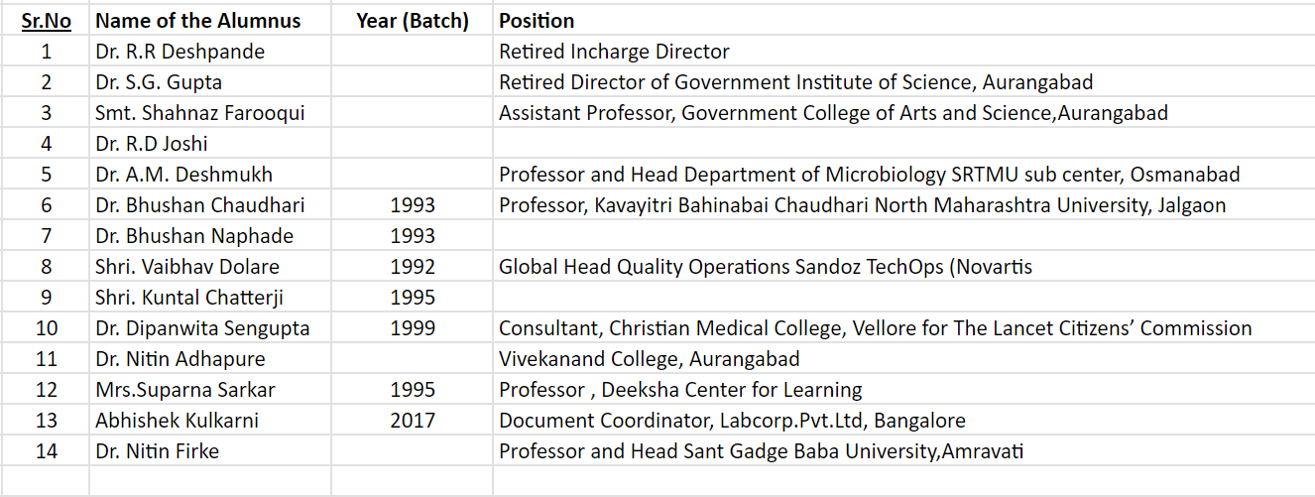Image resolution: width=1315 pixels, height=497 pixels.
Task: Select Dr. Dipanwita Sengupta's 1999 batch year
Action: [412, 328]
